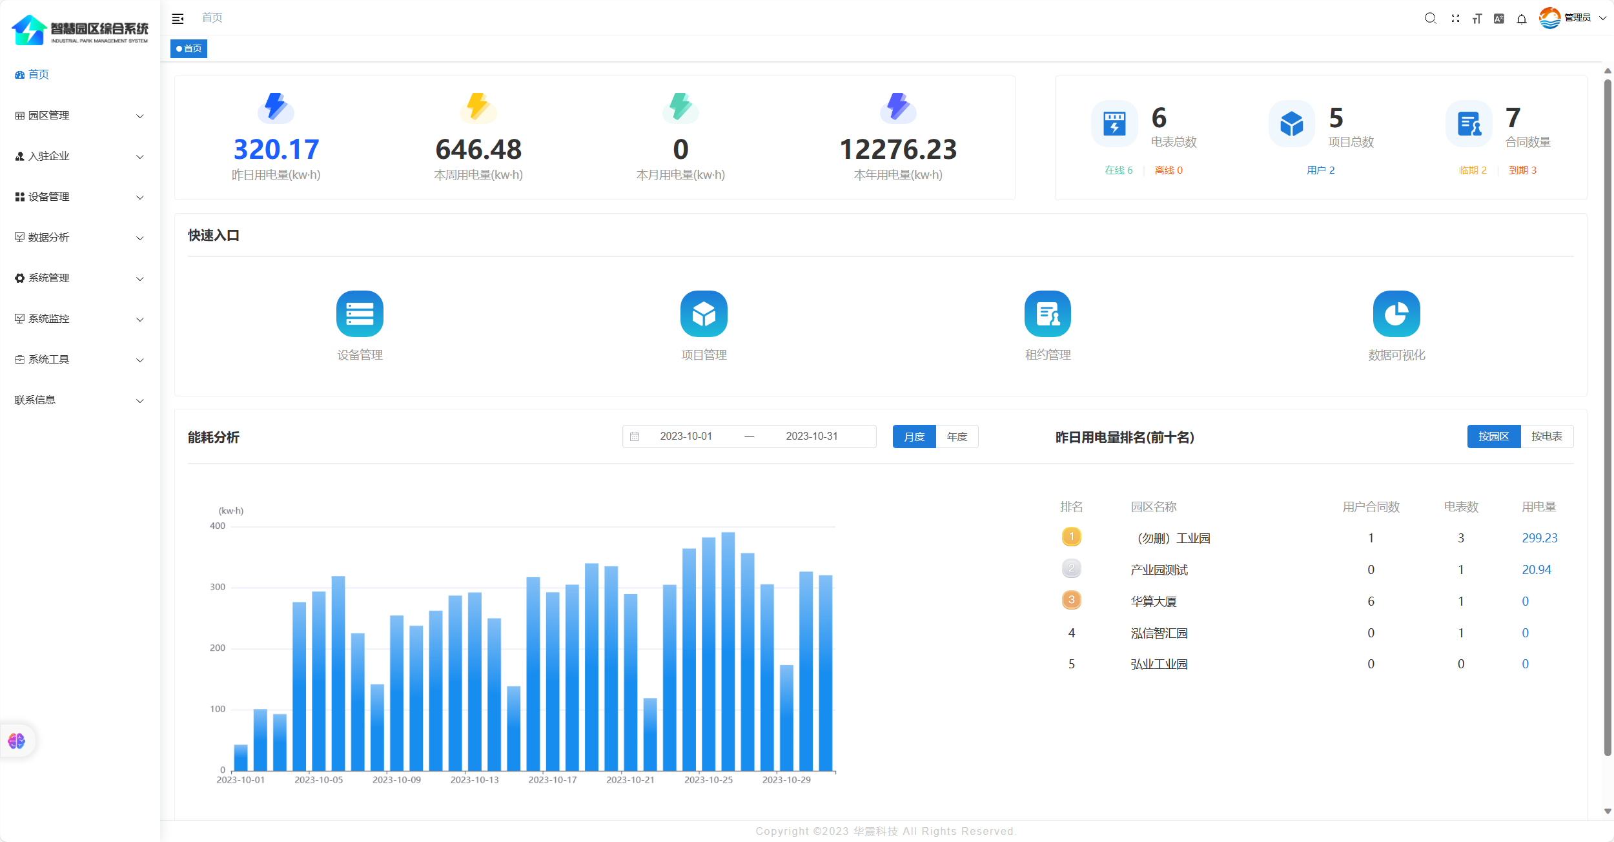The width and height of the screenshot is (1614, 842).
Task: Click the bronze rank 3 medal badge
Action: click(1072, 600)
